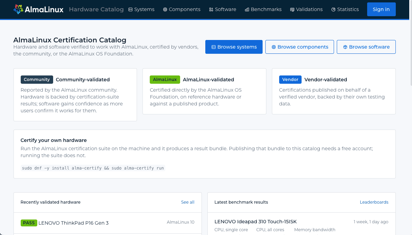Click the Statistics nav pie-chart icon

click(333, 9)
